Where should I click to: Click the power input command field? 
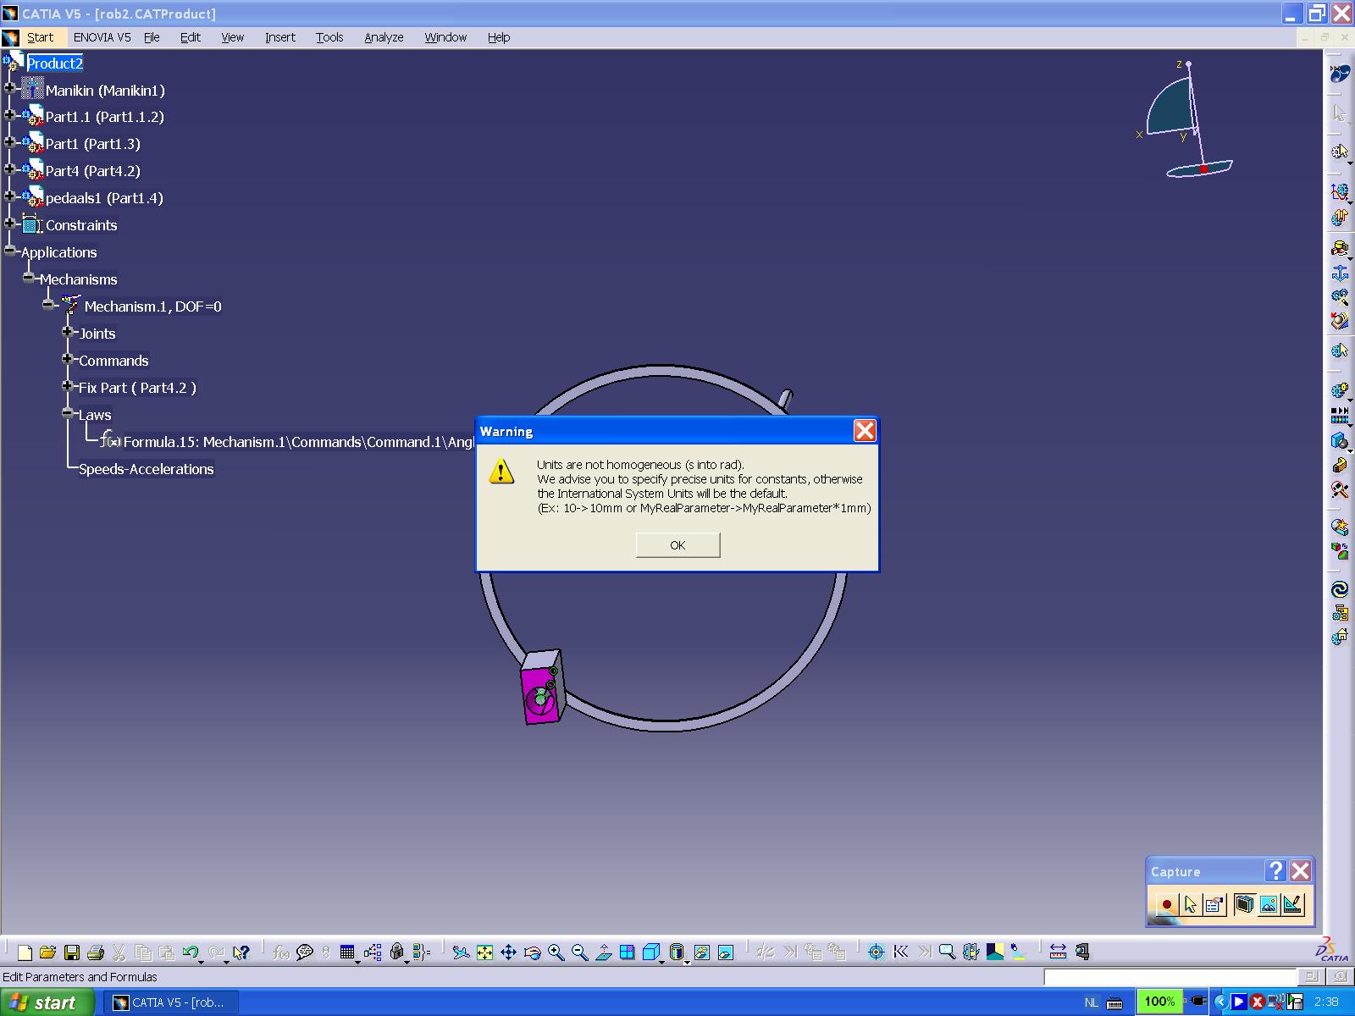(x=1170, y=977)
